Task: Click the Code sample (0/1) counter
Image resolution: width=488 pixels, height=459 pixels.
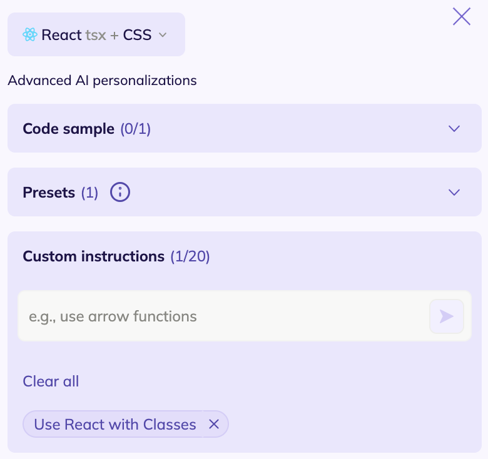Action: [x=135, y=129]
